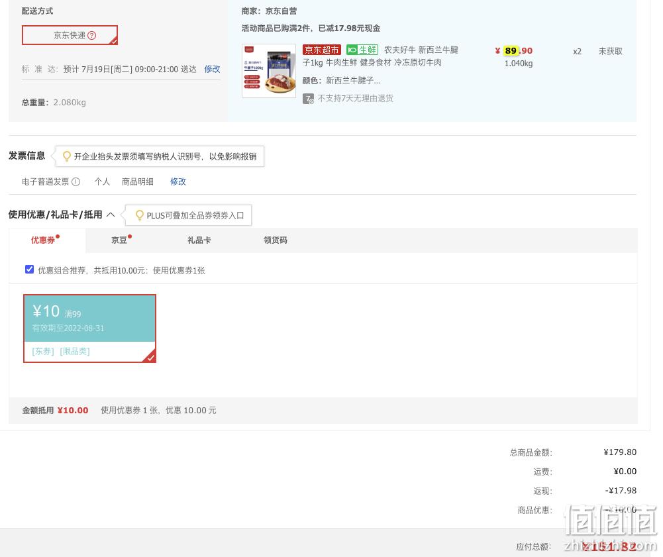Screen dimensions: 663x557
Task: Open 京东超市 red badge
Action: tap(322, 50)
